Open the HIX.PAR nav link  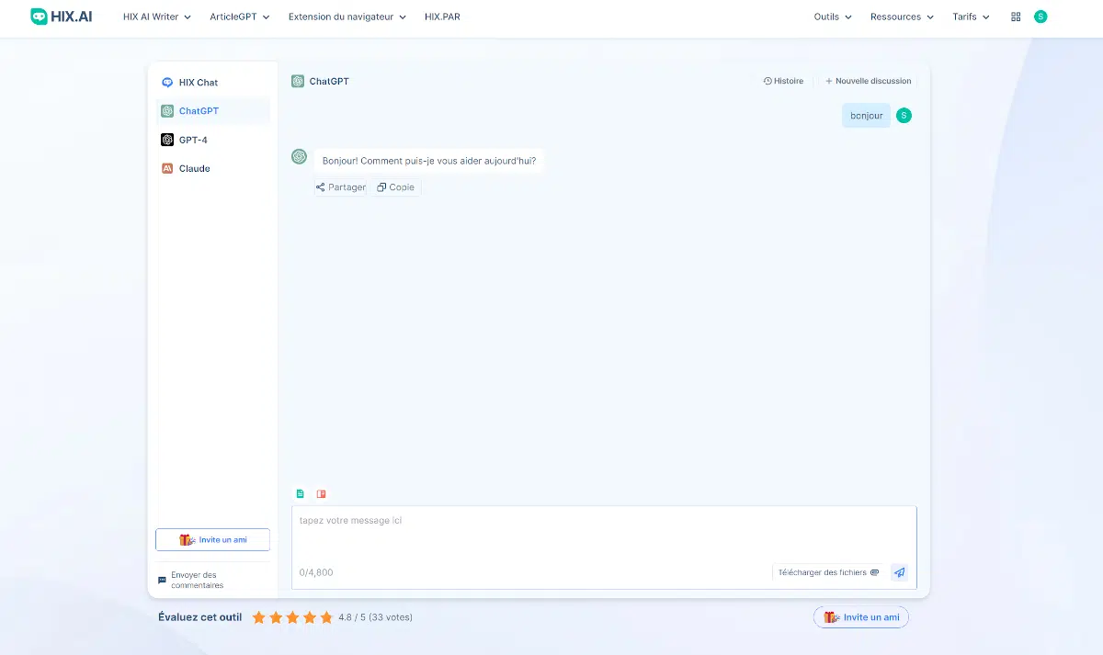[x=442, y=17]
